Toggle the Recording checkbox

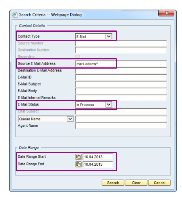[x=78, y=57]
